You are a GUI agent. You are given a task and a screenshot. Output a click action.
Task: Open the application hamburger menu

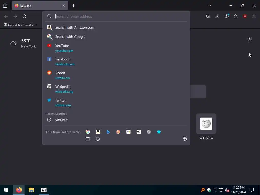[254, 16]
